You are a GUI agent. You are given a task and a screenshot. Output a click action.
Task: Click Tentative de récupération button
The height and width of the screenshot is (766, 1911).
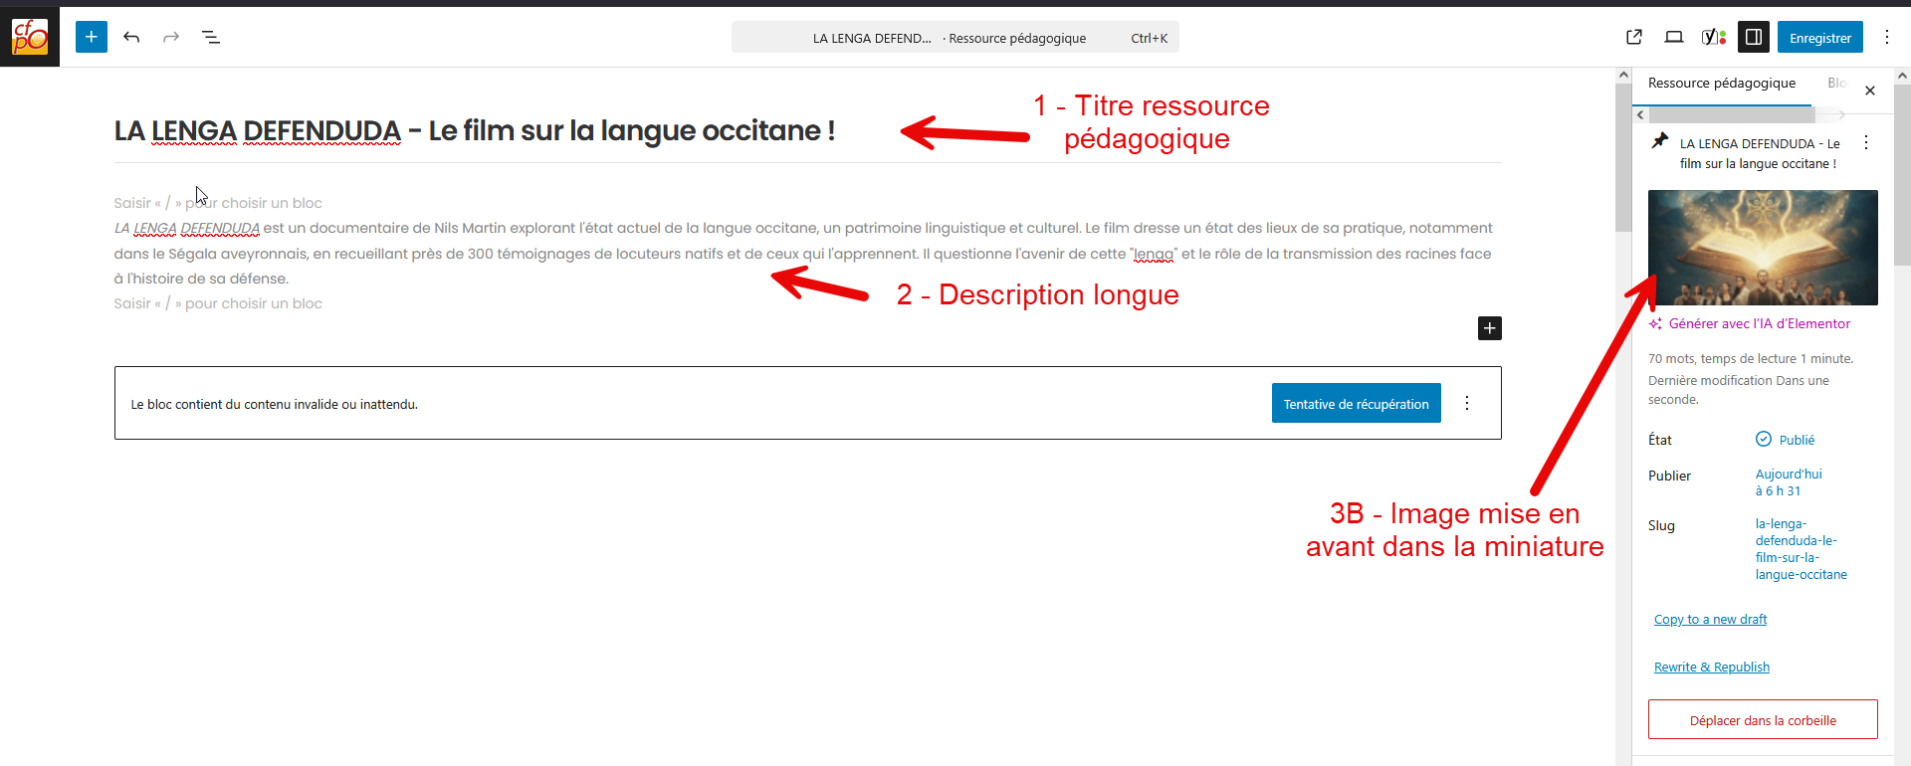tap(1356, 404)
